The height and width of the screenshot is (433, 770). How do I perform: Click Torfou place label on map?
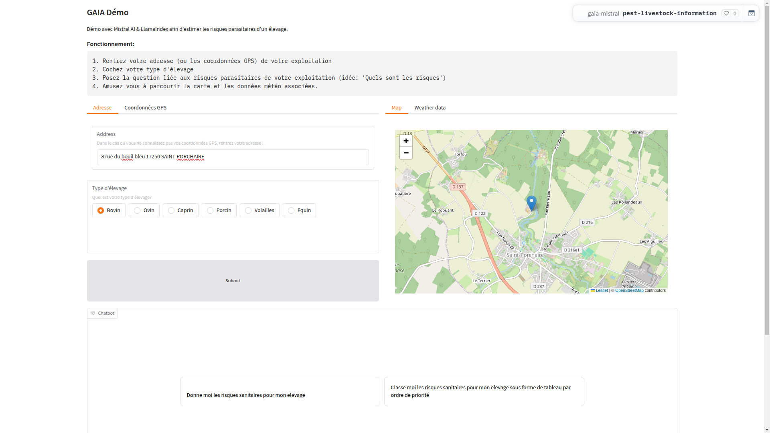point(460,154)
